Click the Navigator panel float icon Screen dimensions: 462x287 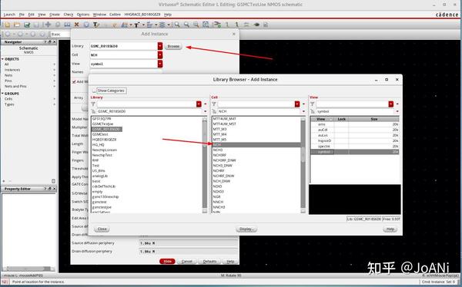(x=50, y=42)
